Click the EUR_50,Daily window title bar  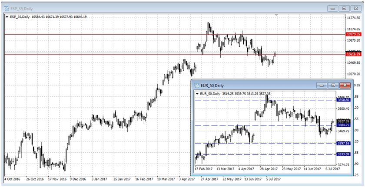[x=261, y=85]
